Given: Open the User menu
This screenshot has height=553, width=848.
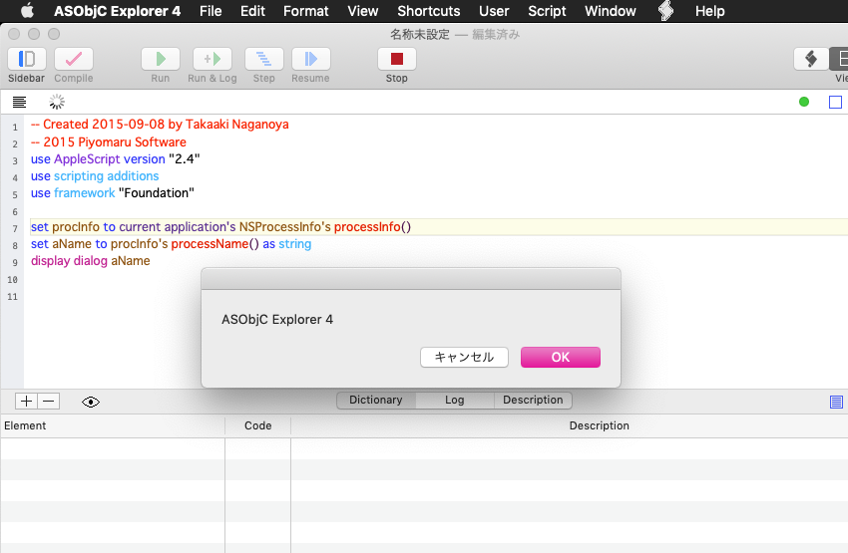Looking at the screenshot, I should [494, 11].
